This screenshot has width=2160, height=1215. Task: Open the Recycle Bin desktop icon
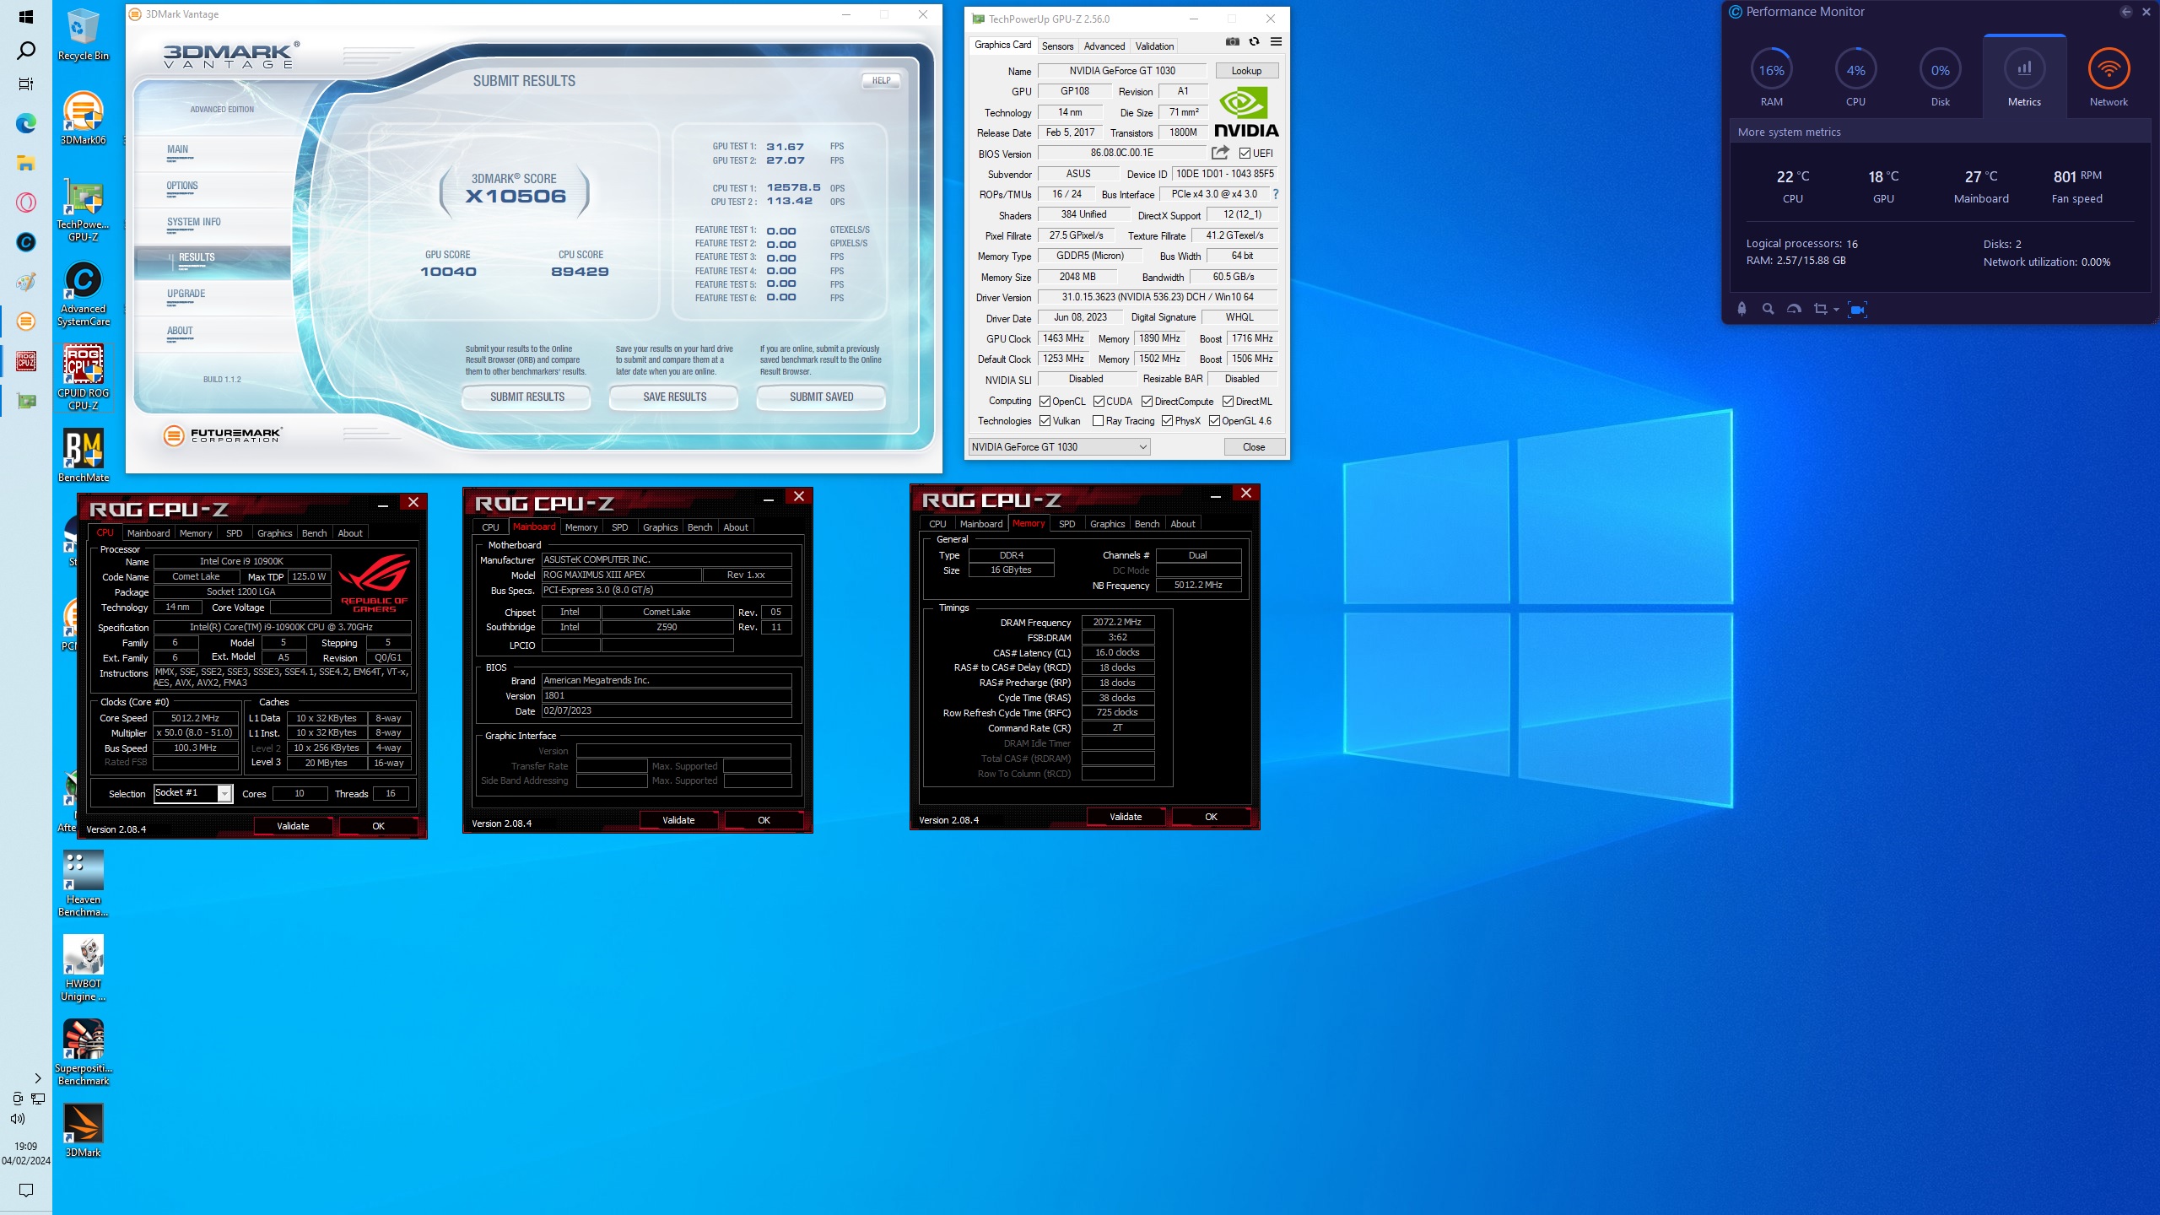click(83, 35)
